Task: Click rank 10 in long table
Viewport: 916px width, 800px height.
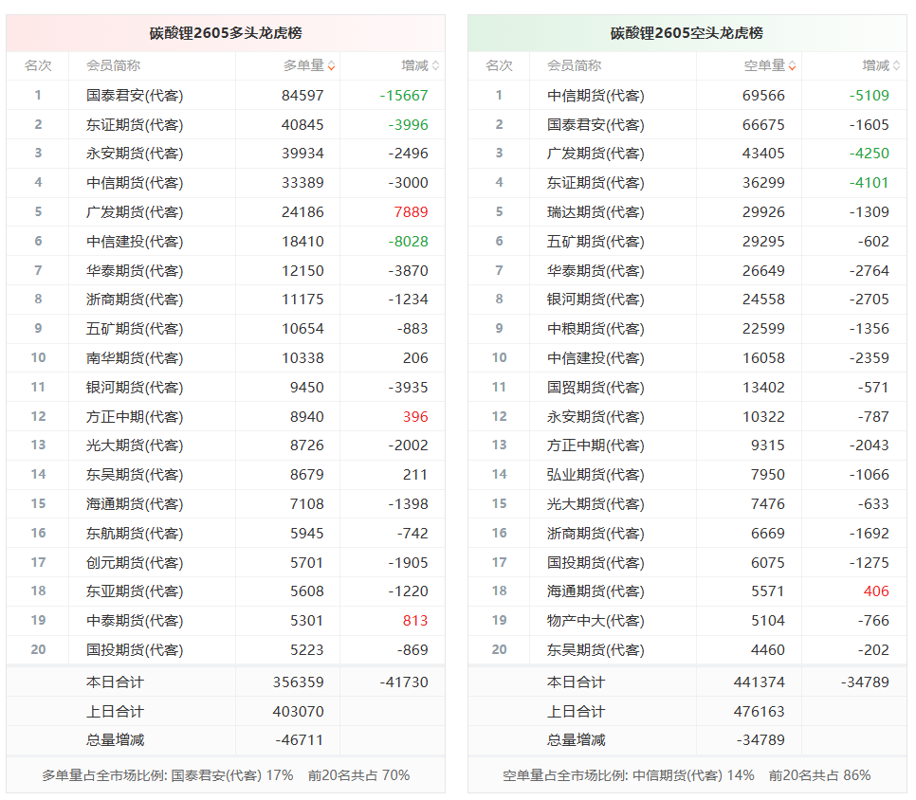Action: [x=39, y=357]
